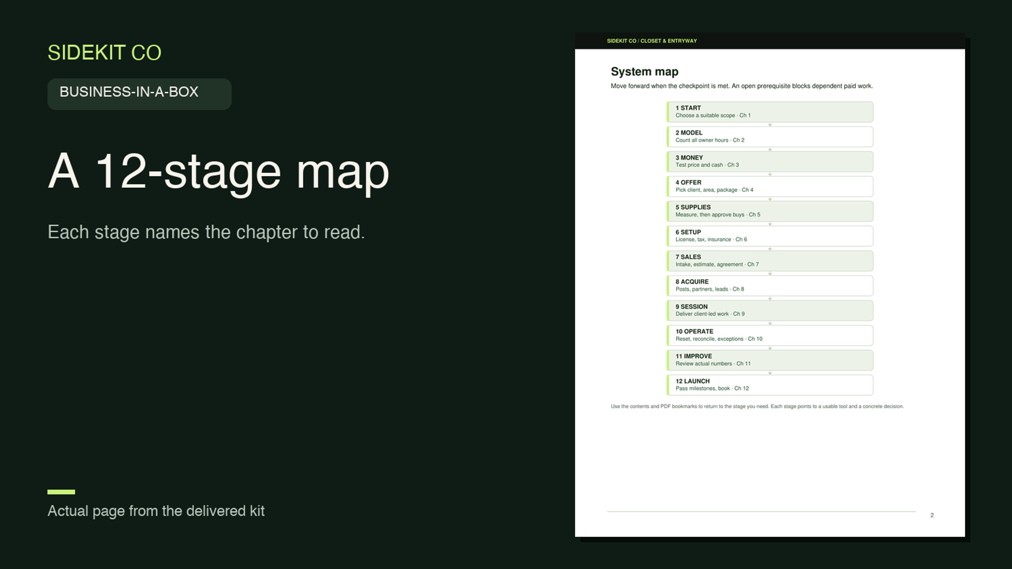Image resolution: width=1012 pixels, height=569 pixels.
Task: Click the '3 MONEY' stage card
Action: (770, 162)
